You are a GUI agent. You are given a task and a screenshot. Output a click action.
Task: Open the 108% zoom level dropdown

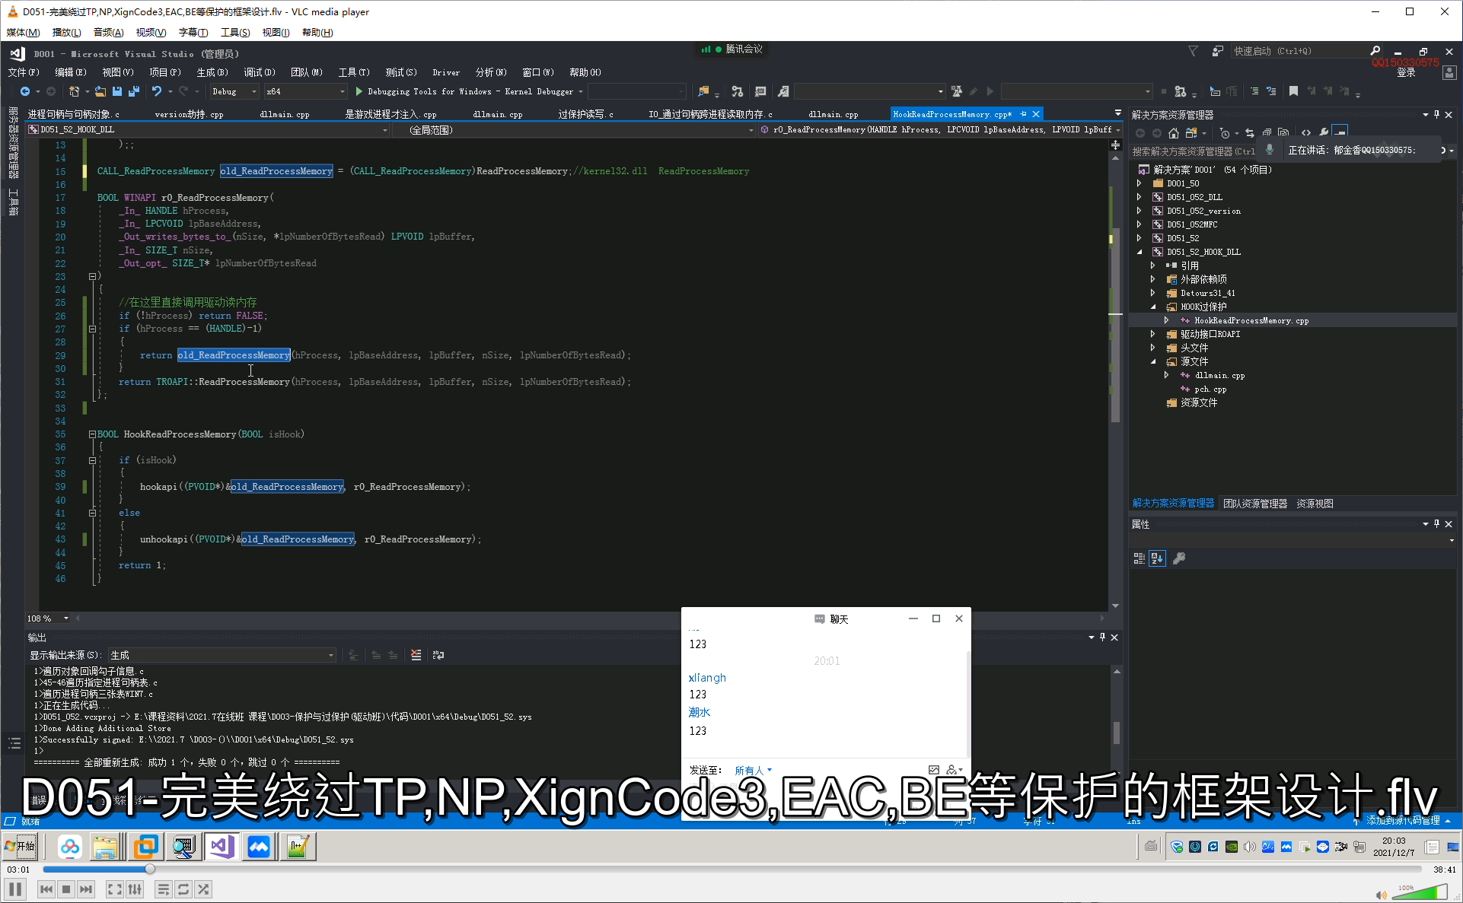48,618
